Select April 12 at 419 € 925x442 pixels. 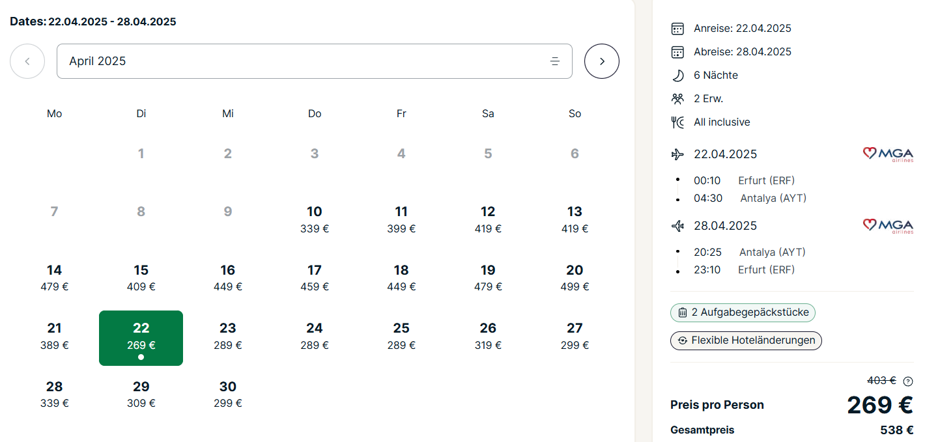tap(488, 219)
